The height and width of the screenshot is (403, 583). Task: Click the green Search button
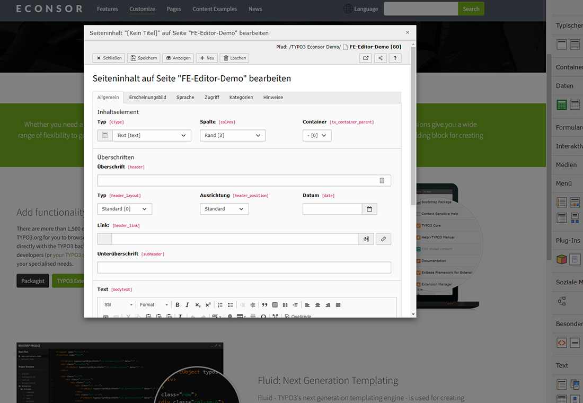471,9
